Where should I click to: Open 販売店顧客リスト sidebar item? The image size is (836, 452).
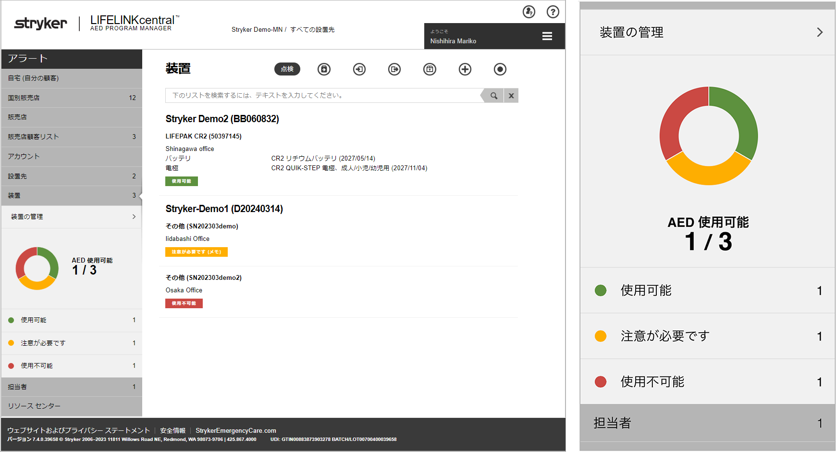pos(72,137)
